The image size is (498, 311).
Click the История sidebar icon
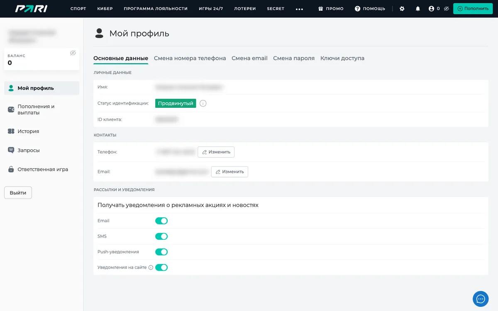[x=11, y=131]
